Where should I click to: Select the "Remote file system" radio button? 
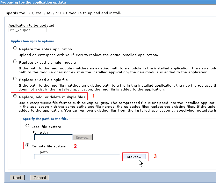tap(27, 145)
